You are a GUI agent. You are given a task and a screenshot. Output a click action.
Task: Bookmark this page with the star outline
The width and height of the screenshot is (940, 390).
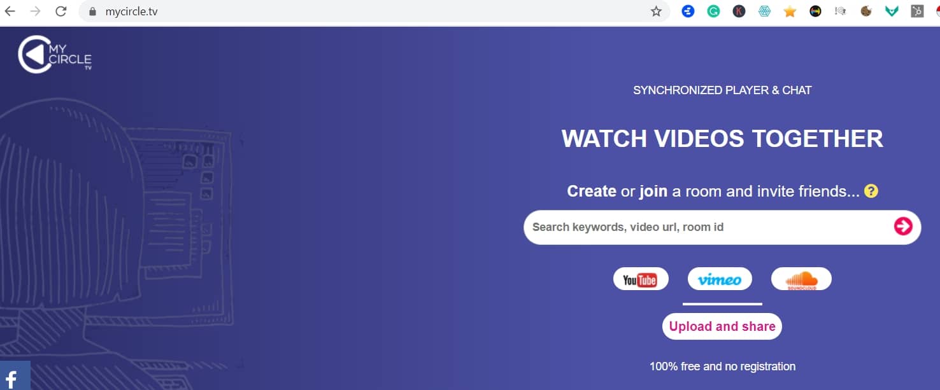coord(656,11)
